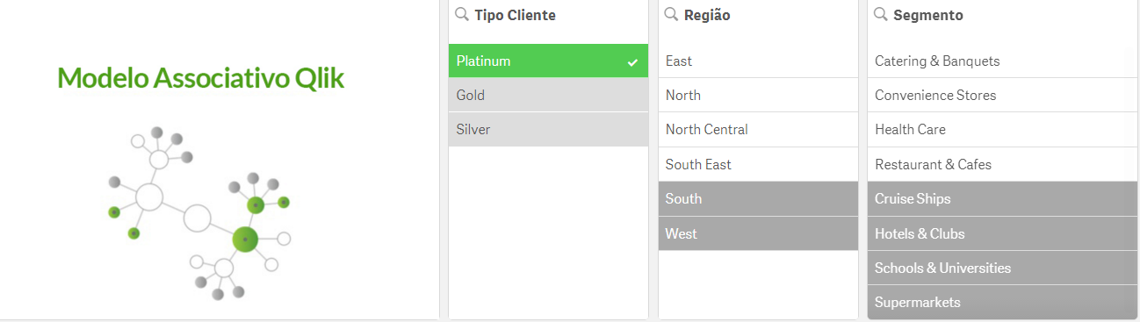Click the checkmark on the Platinum row
The image size is (1140, 322).
pos(632,61)
